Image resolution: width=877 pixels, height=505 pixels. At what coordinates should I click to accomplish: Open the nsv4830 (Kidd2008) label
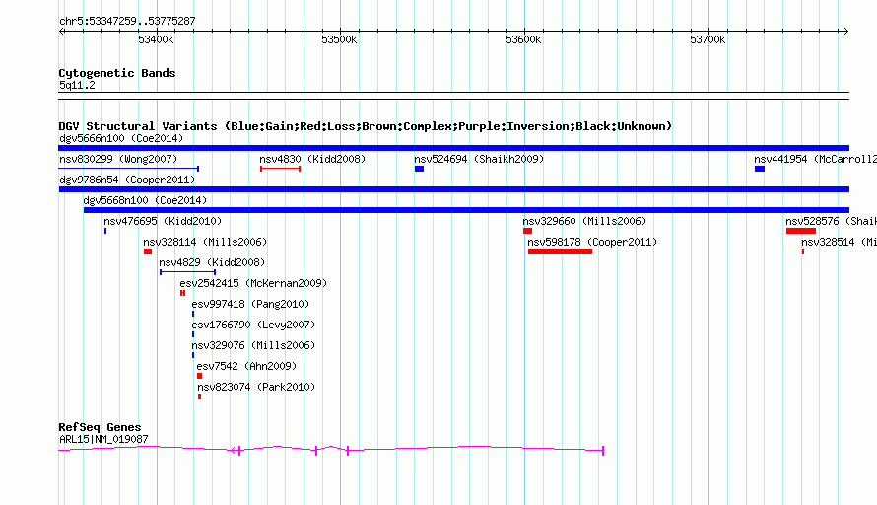[312, 159]
